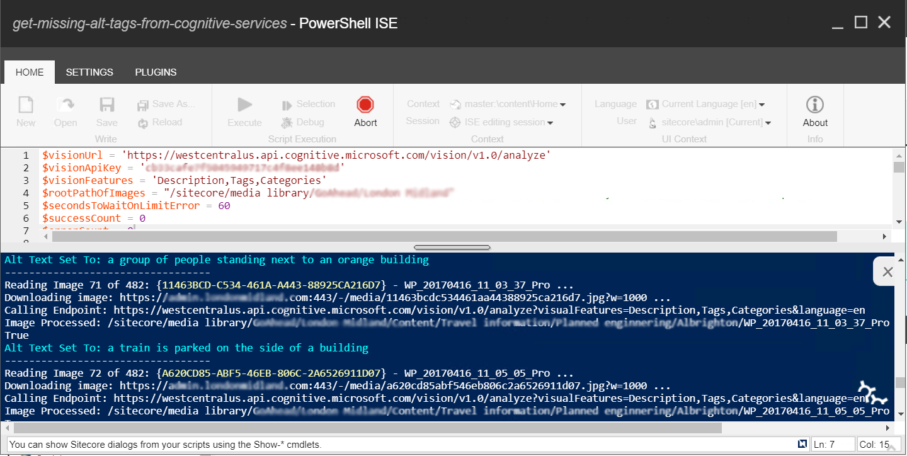This screenshot has height=456, width=907.
Task: Reload the script from Write group
Action: 160,122
